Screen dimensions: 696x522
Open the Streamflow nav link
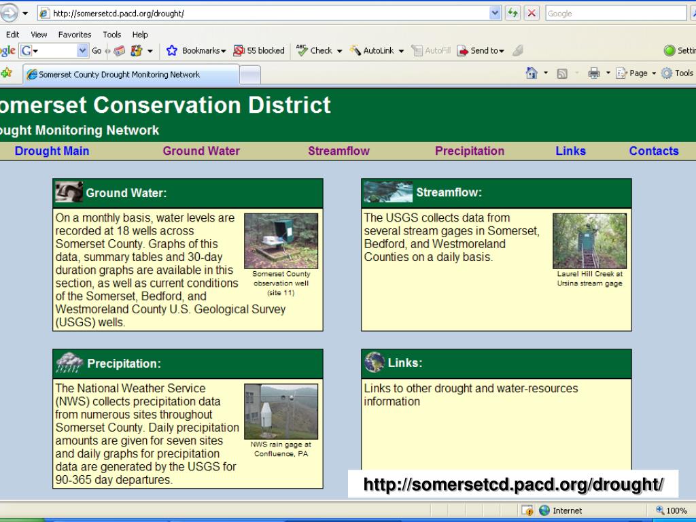coord(338,151)
